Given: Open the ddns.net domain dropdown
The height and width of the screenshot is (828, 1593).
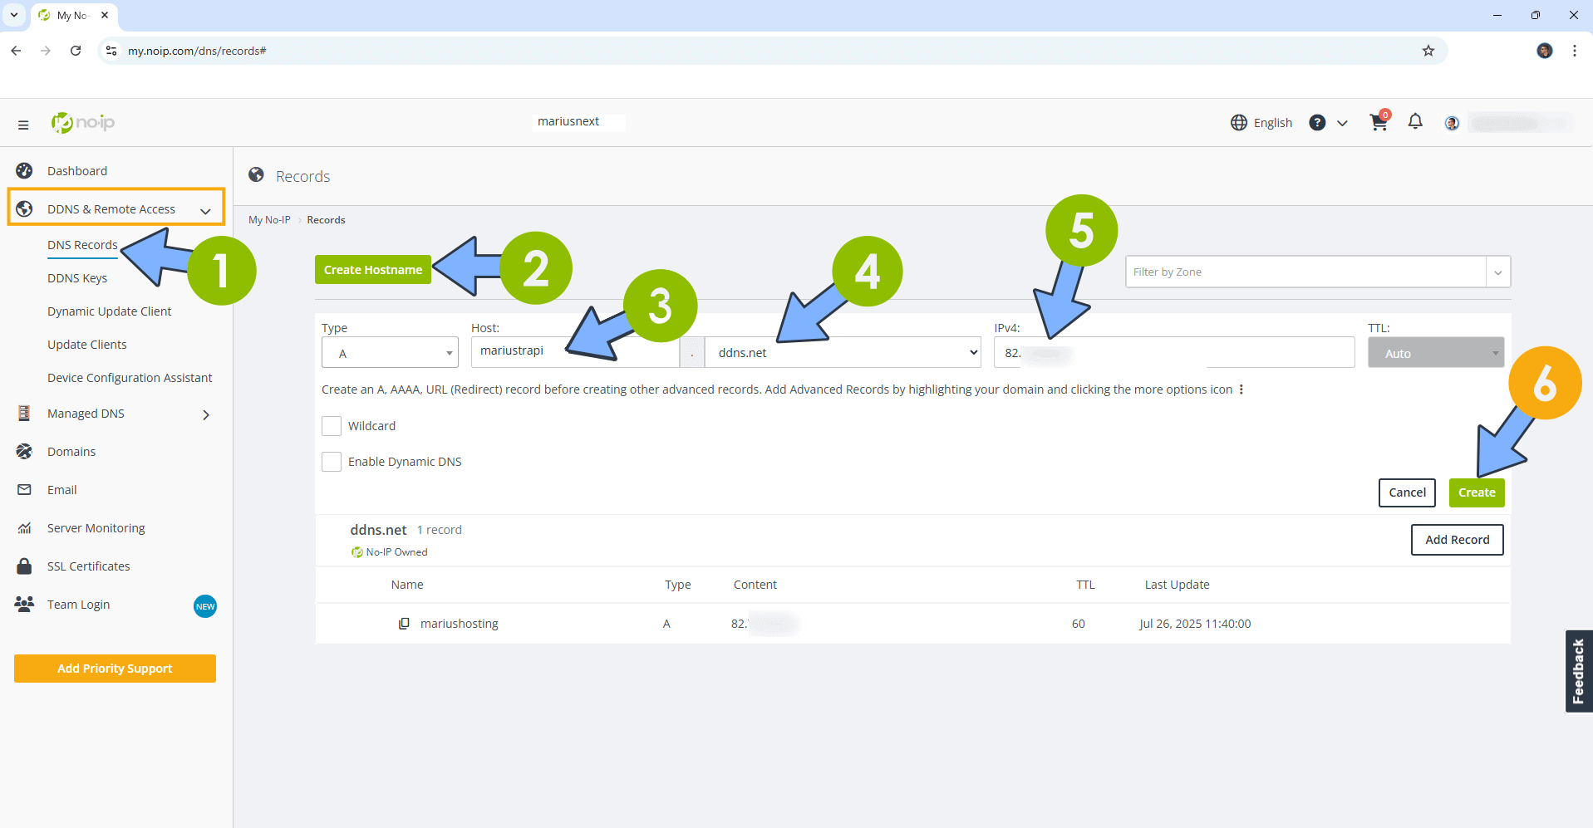Looking at the screenshot, I should (x=843, y=352).
